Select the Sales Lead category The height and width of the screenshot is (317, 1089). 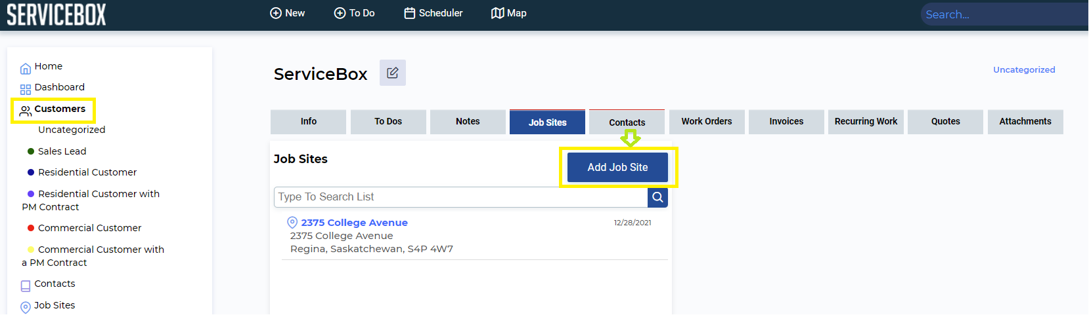(x=62, y=151)
